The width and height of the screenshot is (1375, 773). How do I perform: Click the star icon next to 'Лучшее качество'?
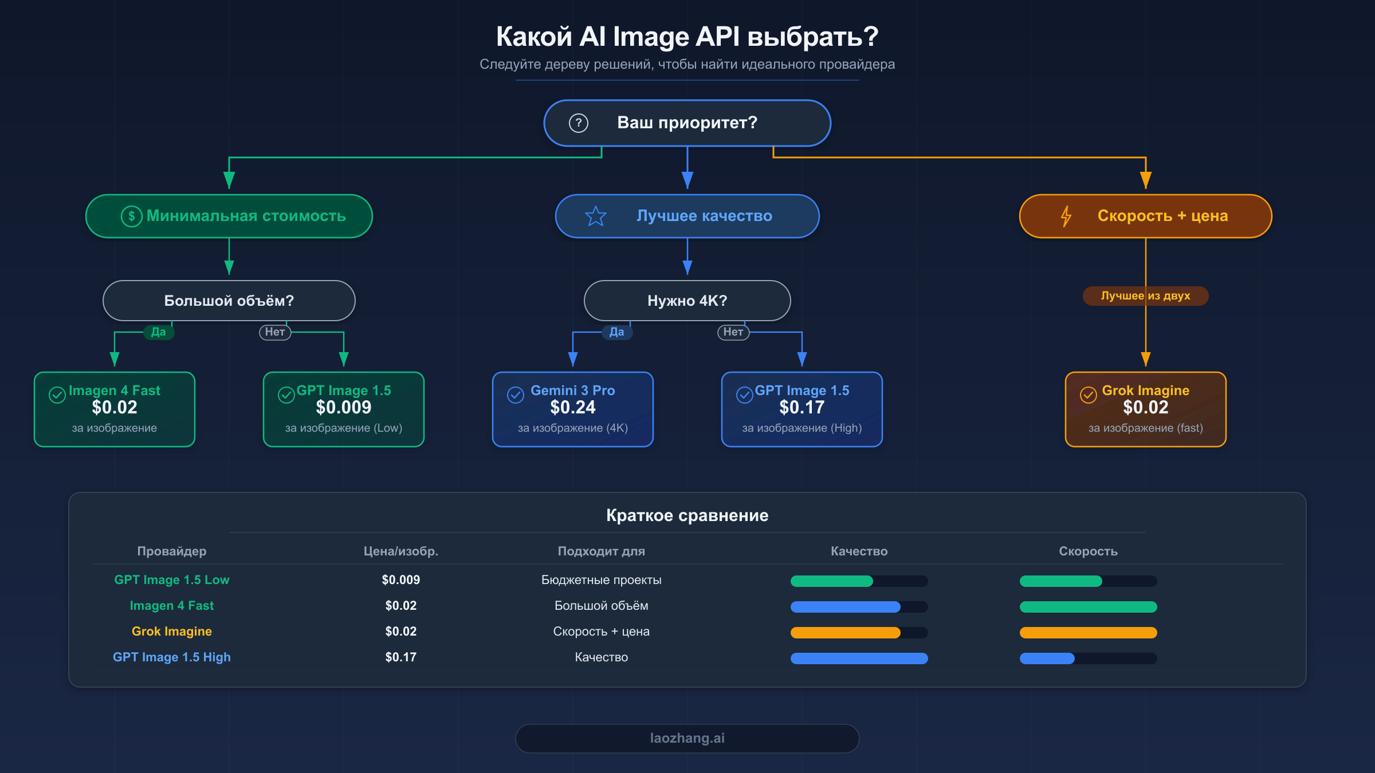pyautogui.click(x=596, y=216)
